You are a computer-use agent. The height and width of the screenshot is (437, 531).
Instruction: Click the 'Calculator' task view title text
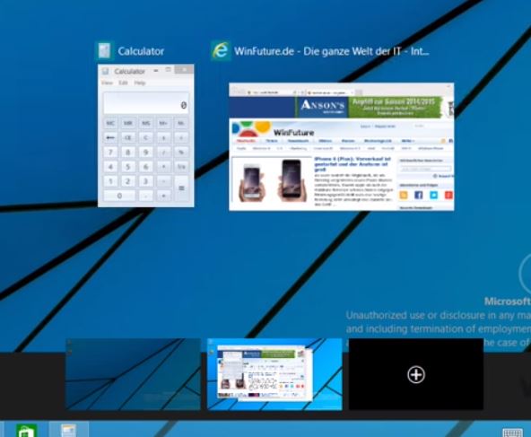coord(141,51)
